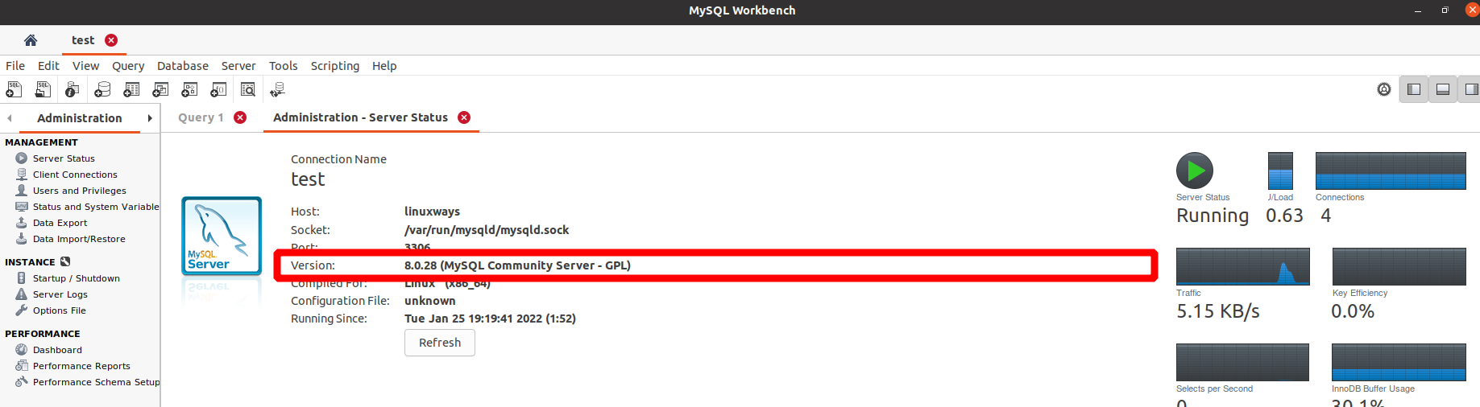This screenshot has width=1480, height=407.
Task: Create a new SQL tab icon
Action: (x=14, y=89)
